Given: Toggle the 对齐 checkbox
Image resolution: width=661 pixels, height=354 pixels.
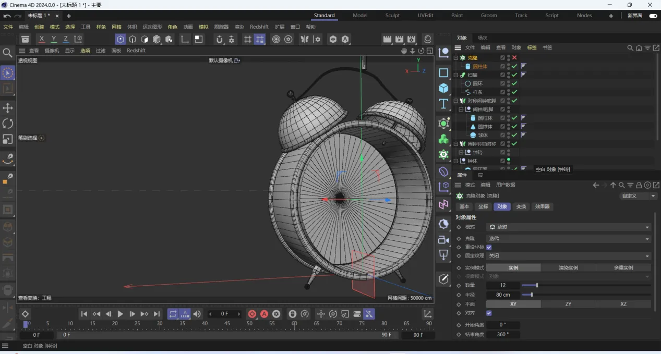Looking at the screenshot, I should [x=489, y=313].
